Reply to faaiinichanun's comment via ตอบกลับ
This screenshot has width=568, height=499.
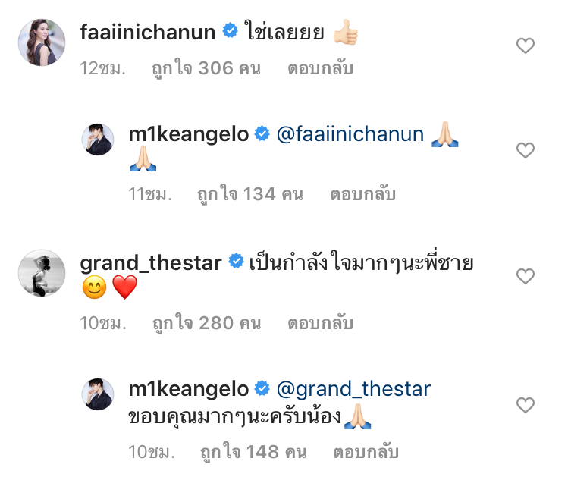pyautogui.click(x=320, y=68)
